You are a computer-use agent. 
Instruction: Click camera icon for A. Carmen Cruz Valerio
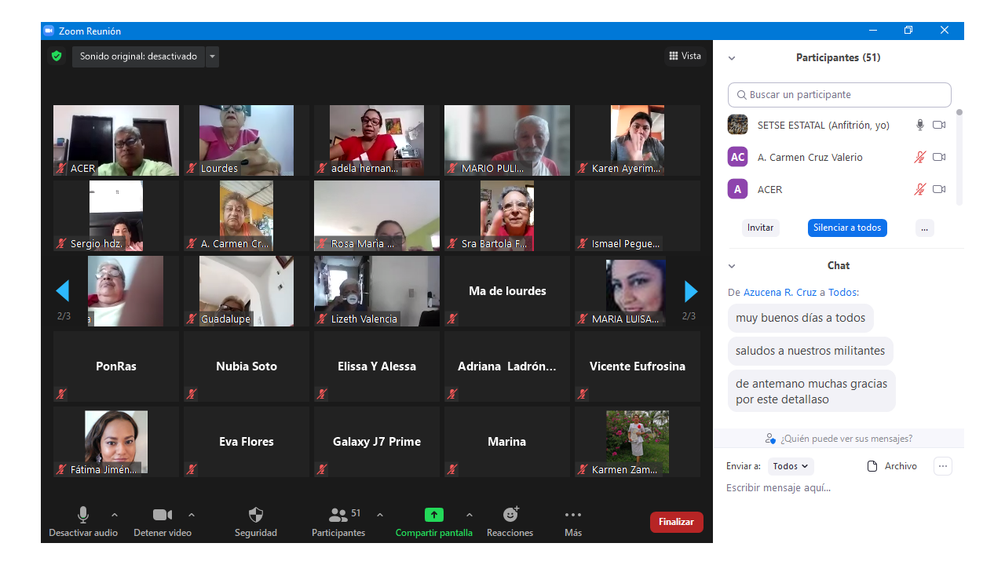click(939, 157)
